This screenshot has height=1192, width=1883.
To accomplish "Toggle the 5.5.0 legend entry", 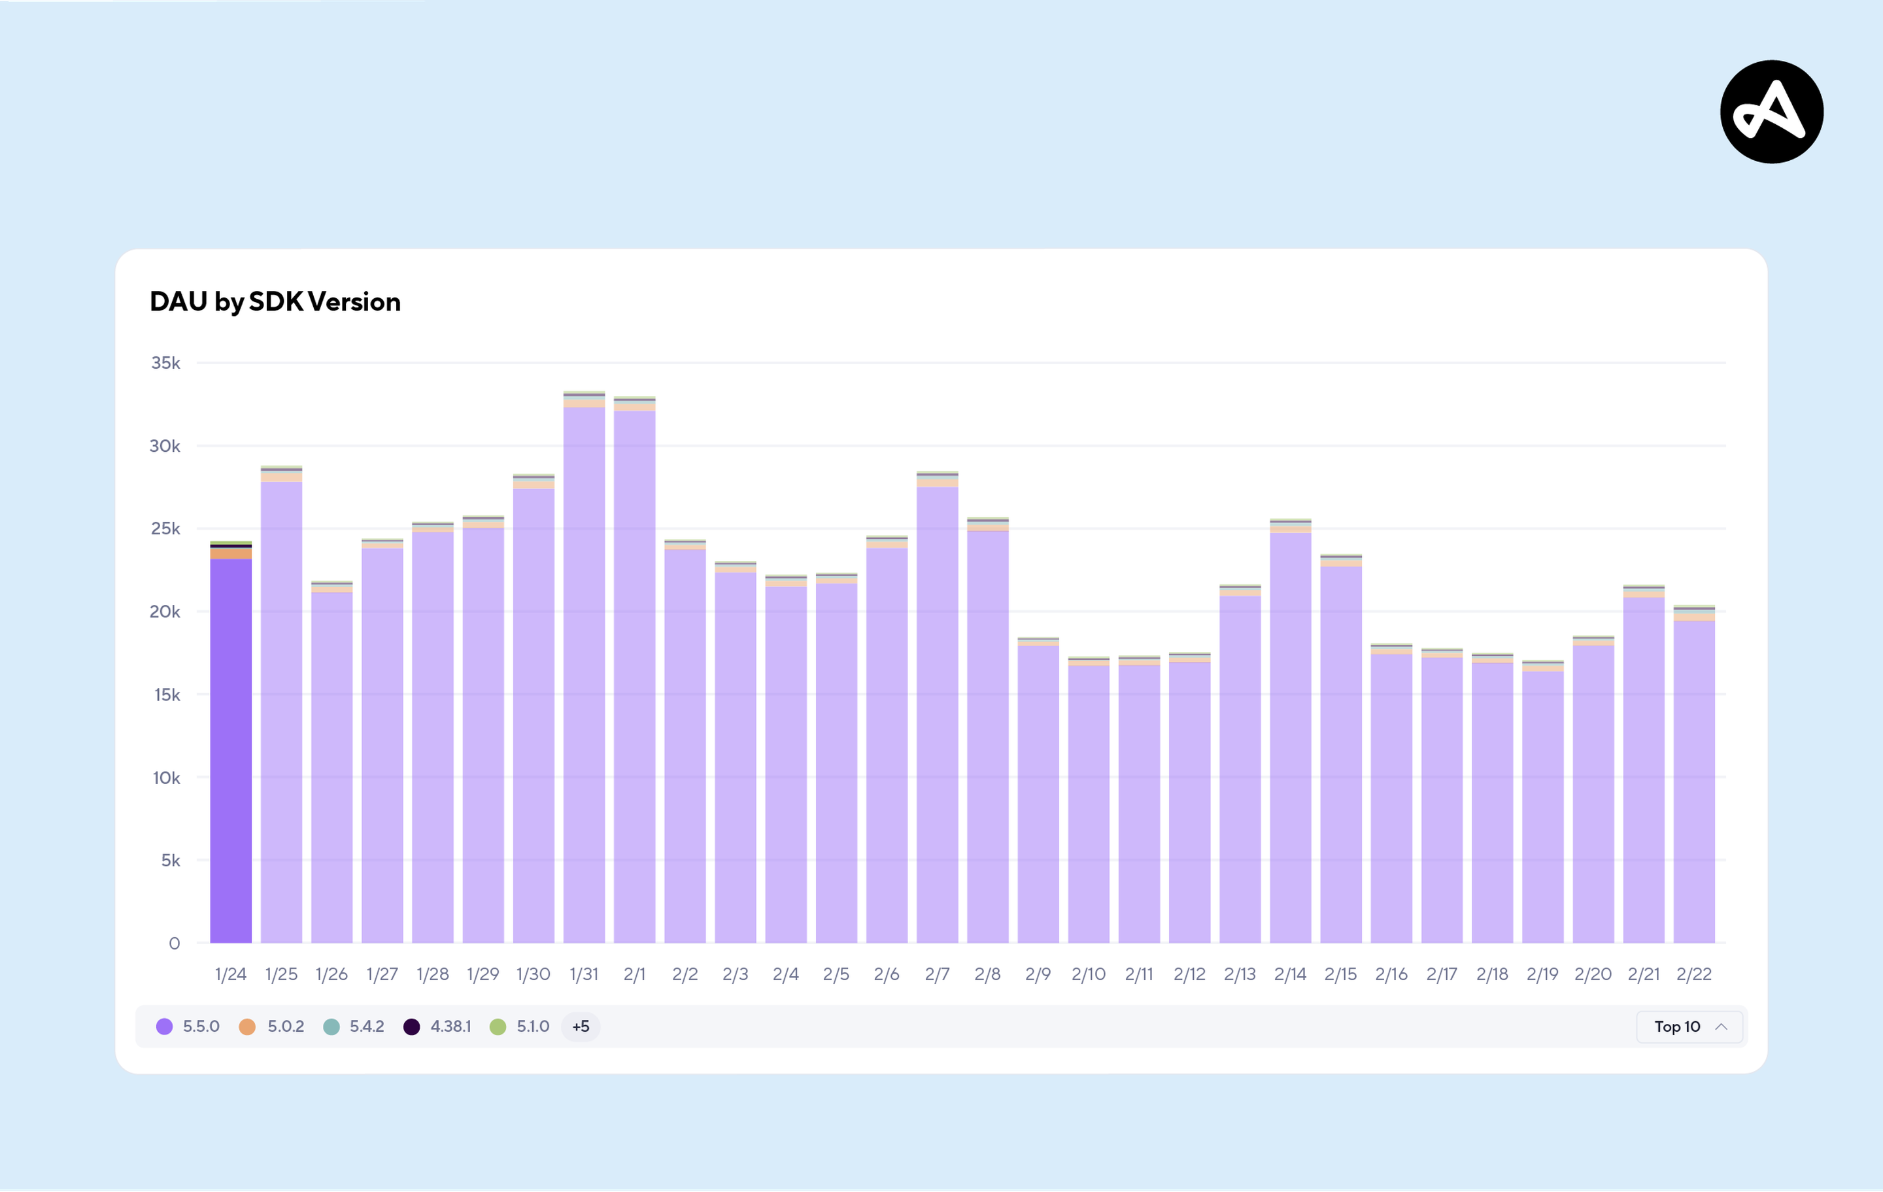I will (x=188, y=1026).
